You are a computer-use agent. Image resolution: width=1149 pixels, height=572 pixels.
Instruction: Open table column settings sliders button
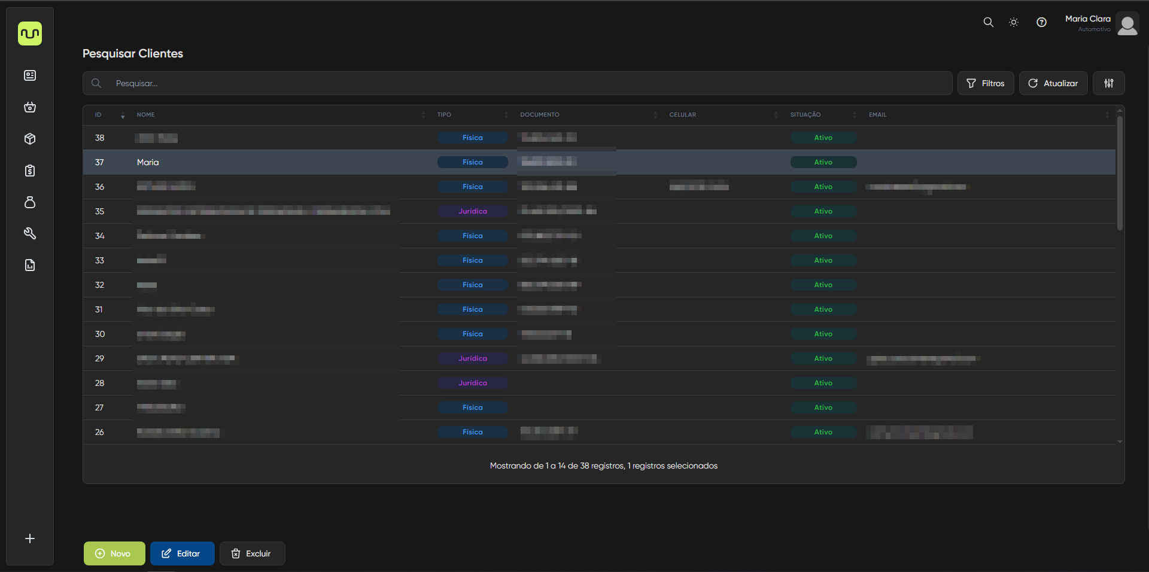click(x=1108, y=83)
